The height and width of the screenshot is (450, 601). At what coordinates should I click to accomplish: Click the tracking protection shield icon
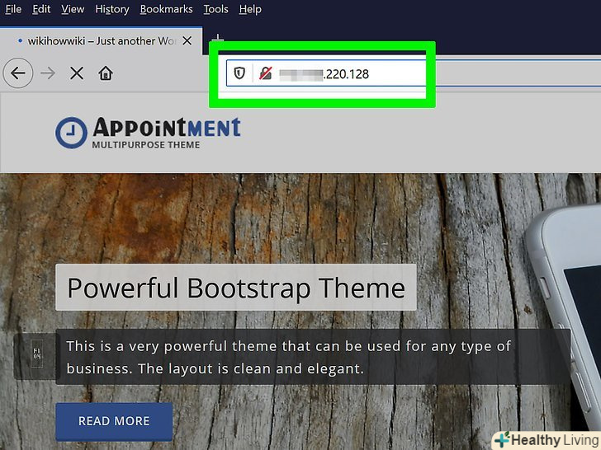[x=239, y=73]
